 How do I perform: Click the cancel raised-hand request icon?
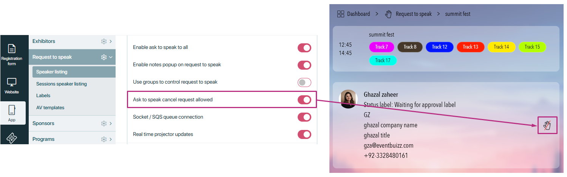click(547, 125)
